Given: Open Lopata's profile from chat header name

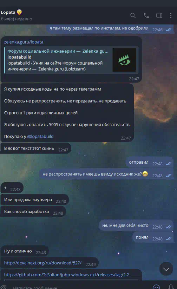Looking at the screenshot, I should [x=8, y=12].
